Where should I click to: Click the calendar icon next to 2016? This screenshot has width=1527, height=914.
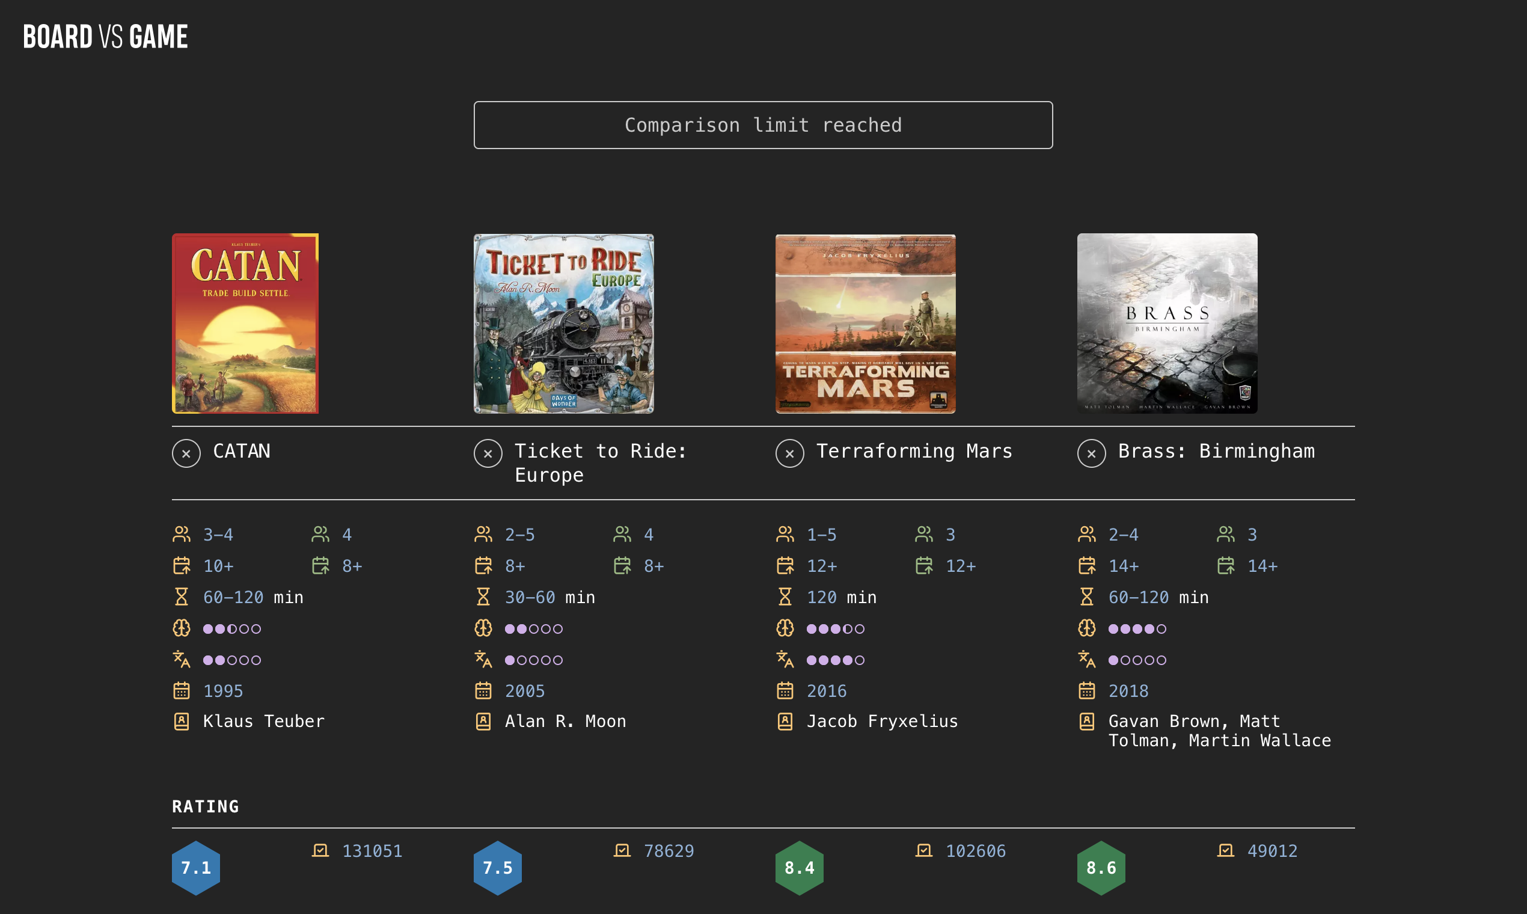785,690
